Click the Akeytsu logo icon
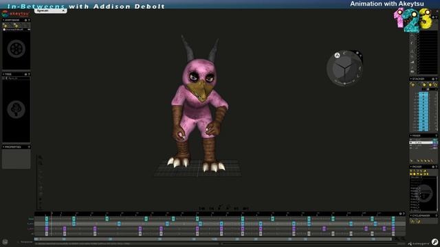 pyautogui.click(x=5, y=14)
